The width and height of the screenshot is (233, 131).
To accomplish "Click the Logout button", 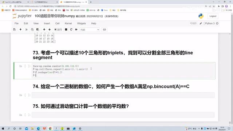I will tap(213, 16).
